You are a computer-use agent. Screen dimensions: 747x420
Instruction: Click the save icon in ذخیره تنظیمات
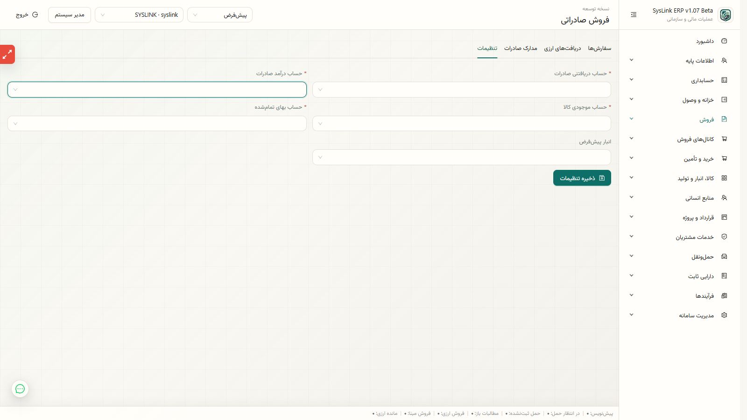(602, 178)
